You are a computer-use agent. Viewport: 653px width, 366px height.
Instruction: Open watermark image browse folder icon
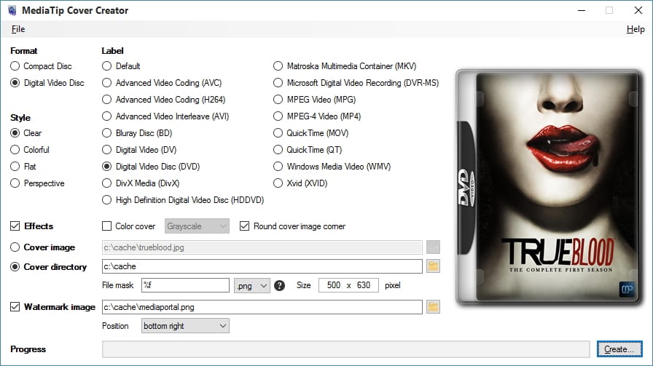click(434, 307)
